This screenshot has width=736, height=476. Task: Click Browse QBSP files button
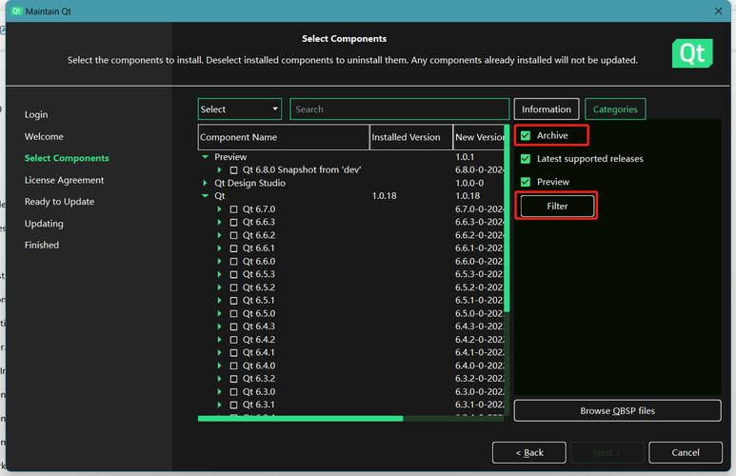(x=617, y=410)
